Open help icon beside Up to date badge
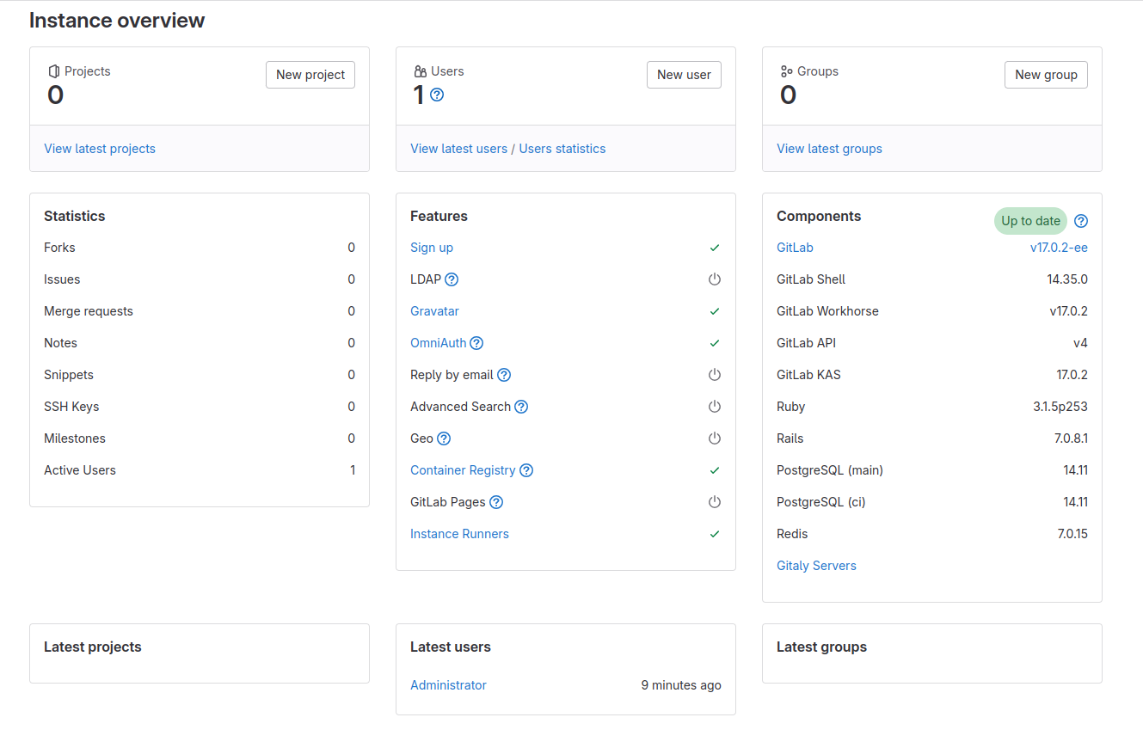 coord(1081,221)
